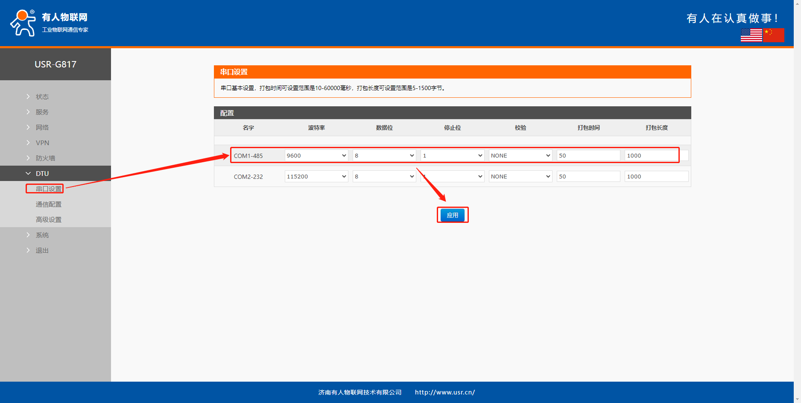Switch language using the Chinese flag icon

(x=774, y=35)
